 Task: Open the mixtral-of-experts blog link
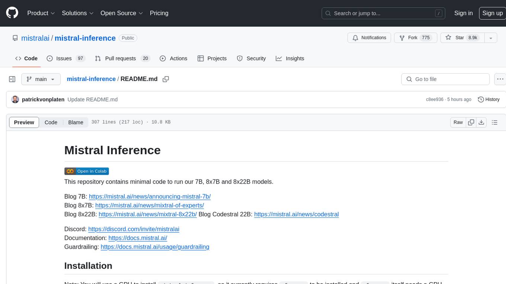(x=150, y=205)
